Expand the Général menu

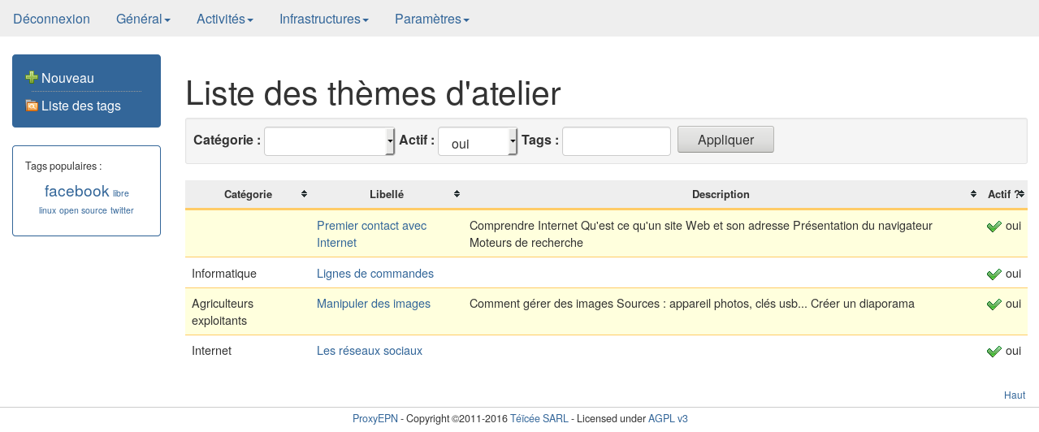[x=143, y=19]
